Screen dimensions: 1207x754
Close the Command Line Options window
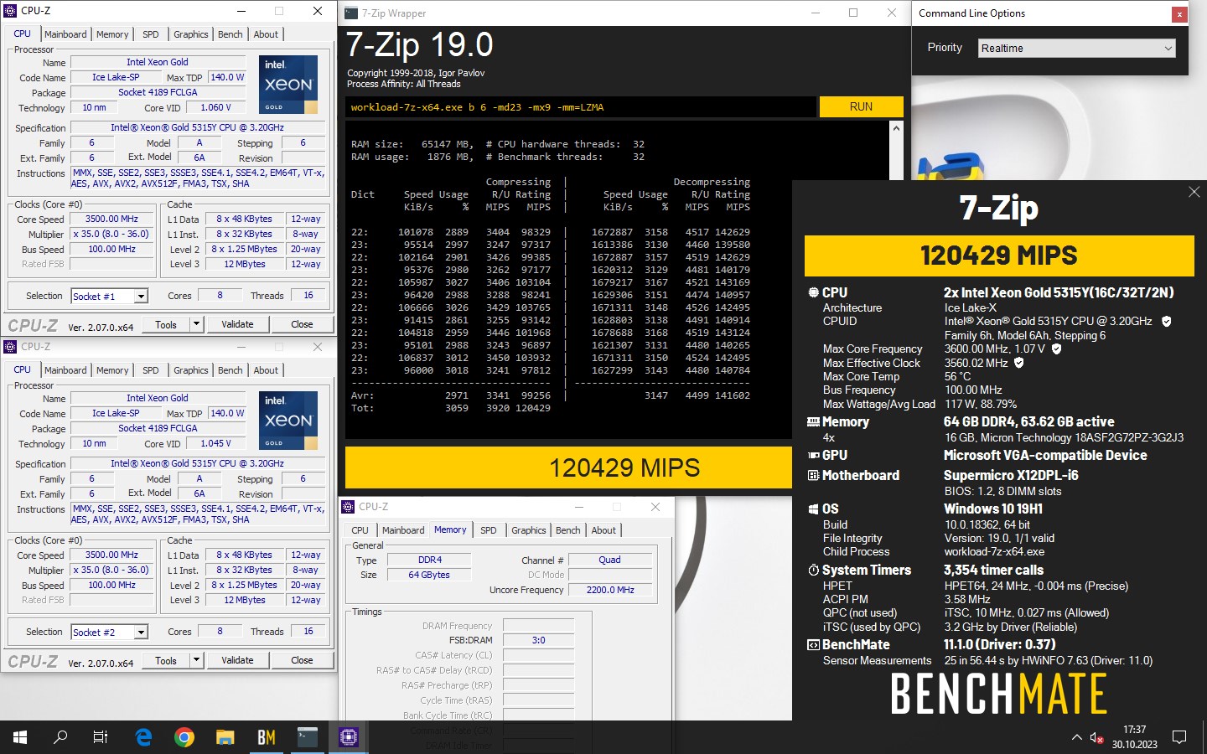click(1179, 14)
